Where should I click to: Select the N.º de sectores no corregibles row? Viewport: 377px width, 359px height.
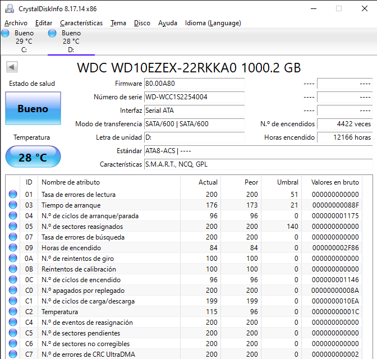(x=183, y=344)
